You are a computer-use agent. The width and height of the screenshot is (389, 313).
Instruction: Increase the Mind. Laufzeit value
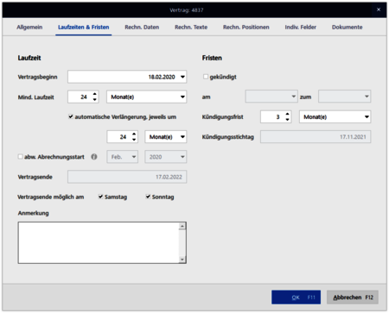point(95,94)
